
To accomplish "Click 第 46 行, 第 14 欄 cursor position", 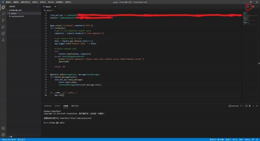I will click(x=217, y=139).
